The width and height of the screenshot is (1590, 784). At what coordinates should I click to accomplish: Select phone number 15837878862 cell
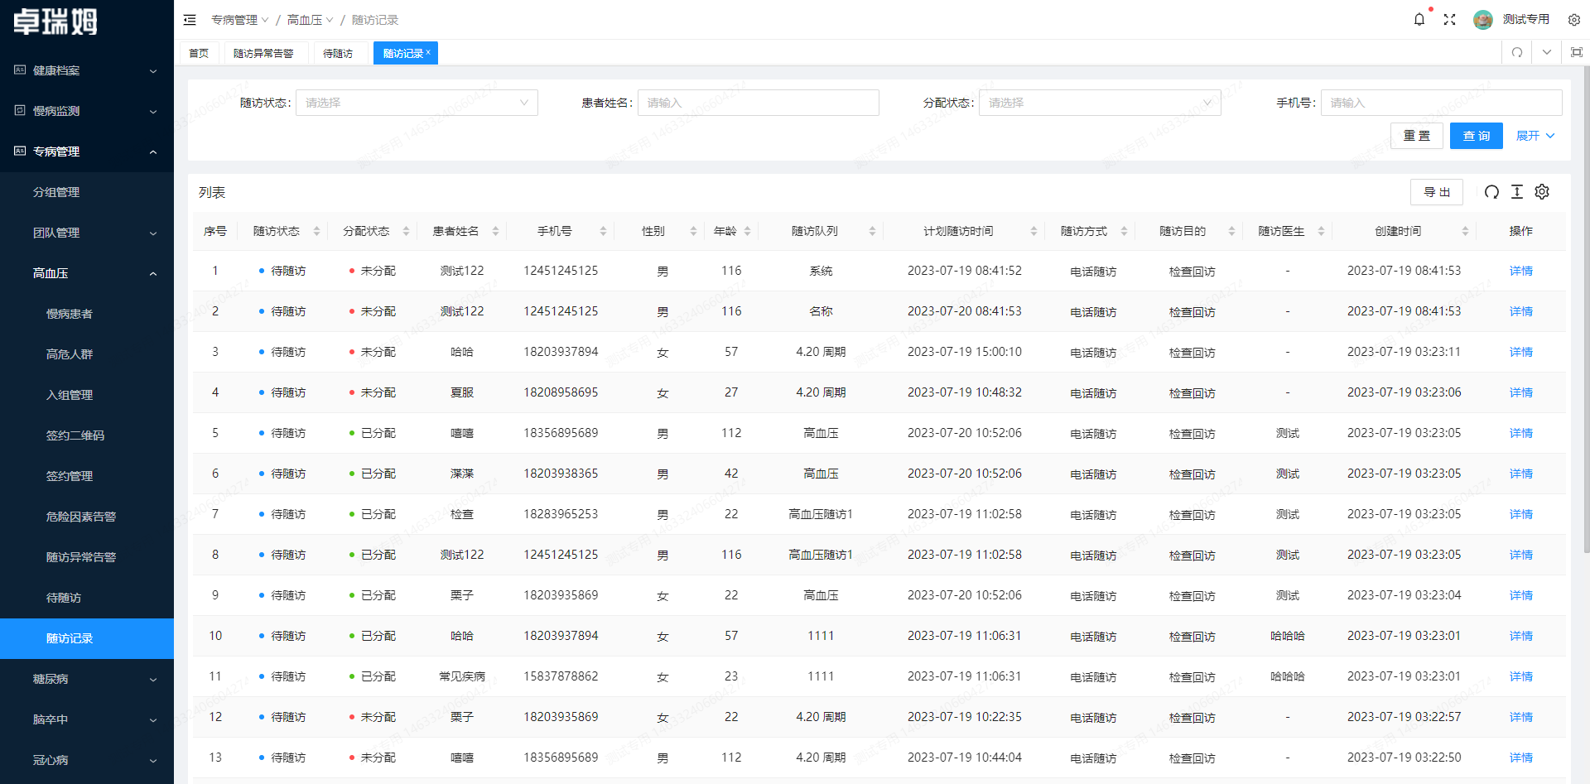pyautogui.click(x=561, y=676)
